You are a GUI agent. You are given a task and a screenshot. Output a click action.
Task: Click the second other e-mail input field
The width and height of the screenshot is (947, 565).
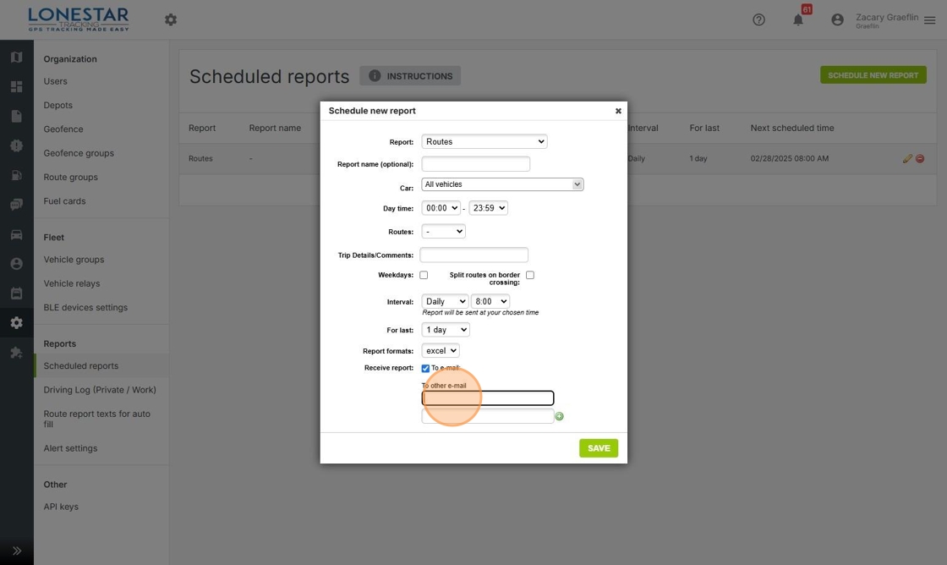pos(488,416)
